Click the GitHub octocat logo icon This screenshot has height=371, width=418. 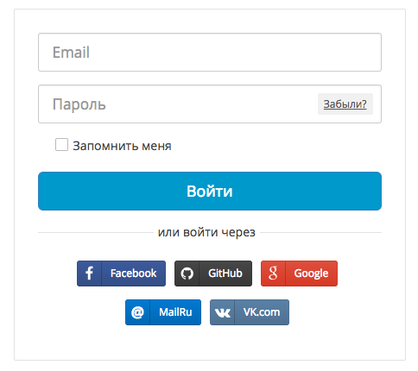pos(187,274)
